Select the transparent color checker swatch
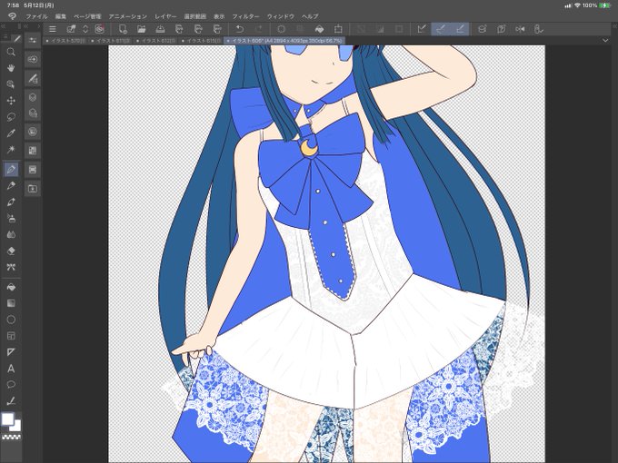This screenshot has height=463, width=618. 12,437
